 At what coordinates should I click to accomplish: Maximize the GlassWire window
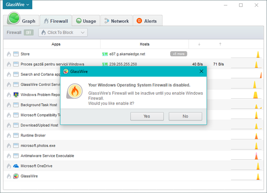click(x=241, y=5)
